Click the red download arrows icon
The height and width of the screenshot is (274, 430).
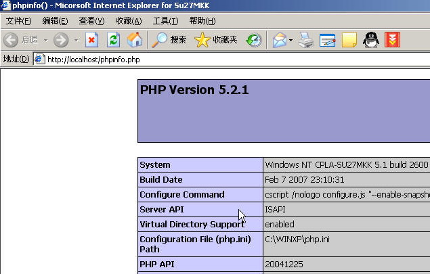pyautogui.click(x=393, y=40)
